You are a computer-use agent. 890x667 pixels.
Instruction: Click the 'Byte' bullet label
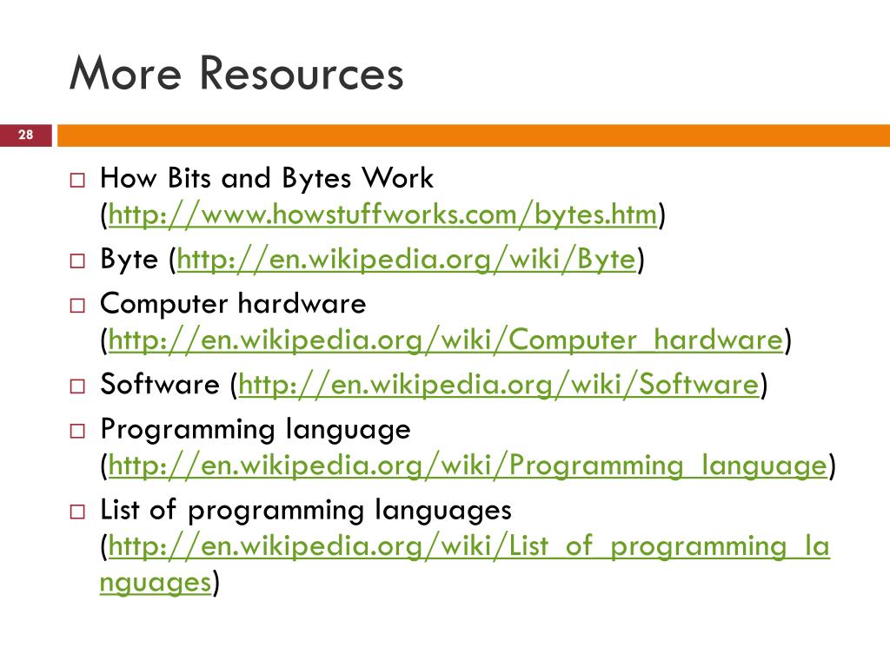pos(129,259)
